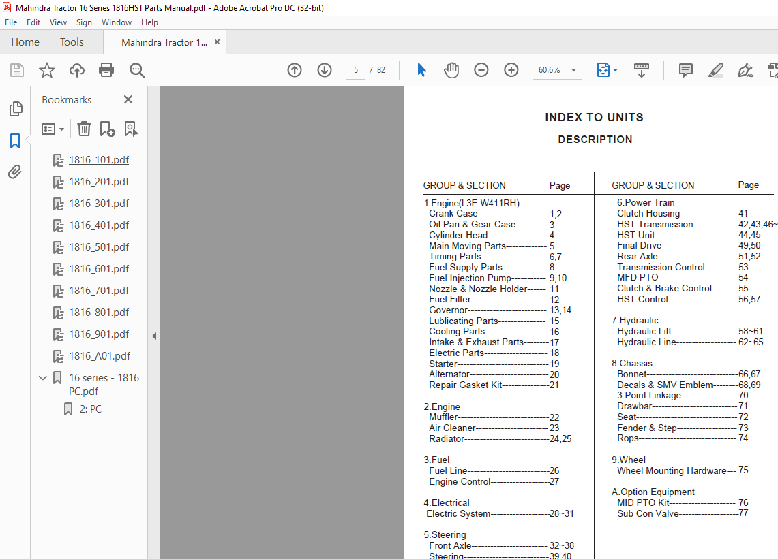Collapse the navigation pane arrow

click(x=153, y=336)
